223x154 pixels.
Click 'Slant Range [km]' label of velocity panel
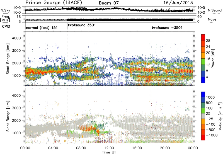(x=8, y=116)
